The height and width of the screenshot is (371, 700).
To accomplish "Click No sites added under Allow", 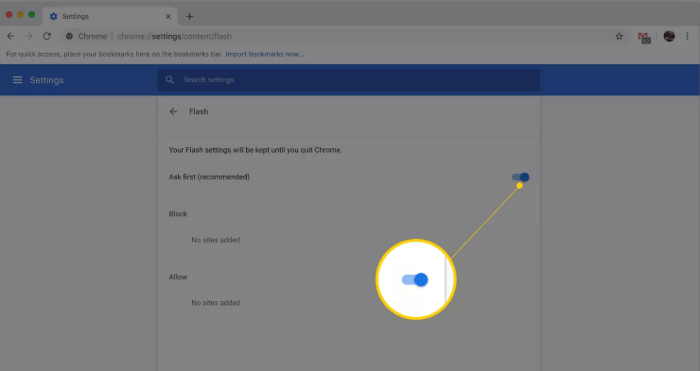I will pos(216,302).
